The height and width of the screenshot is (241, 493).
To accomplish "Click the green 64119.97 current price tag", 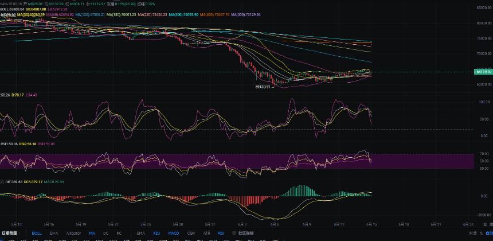I will [483, 72].
